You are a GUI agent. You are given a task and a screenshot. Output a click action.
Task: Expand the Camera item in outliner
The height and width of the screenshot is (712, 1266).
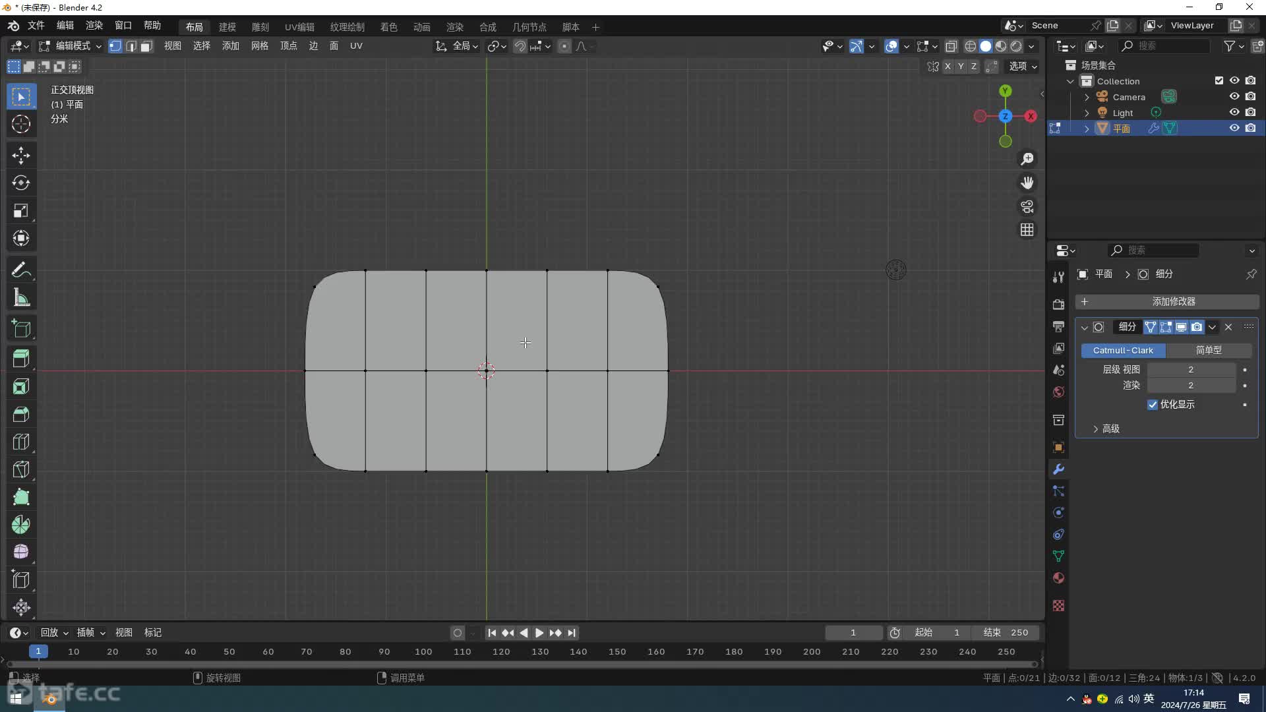pyautogui.click(x=1087, y=97)
